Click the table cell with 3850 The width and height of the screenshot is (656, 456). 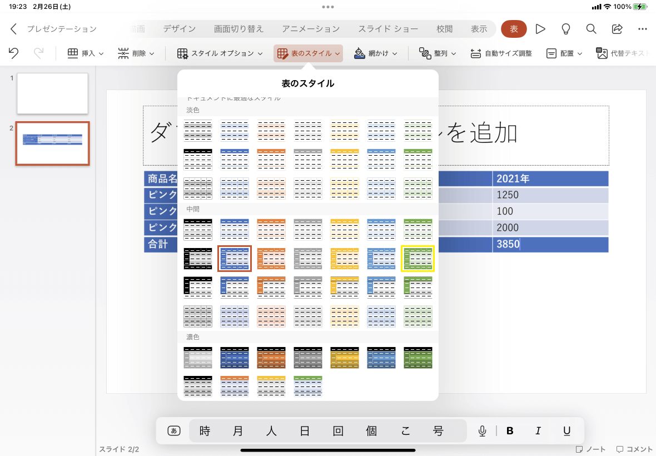coord(550,244)
